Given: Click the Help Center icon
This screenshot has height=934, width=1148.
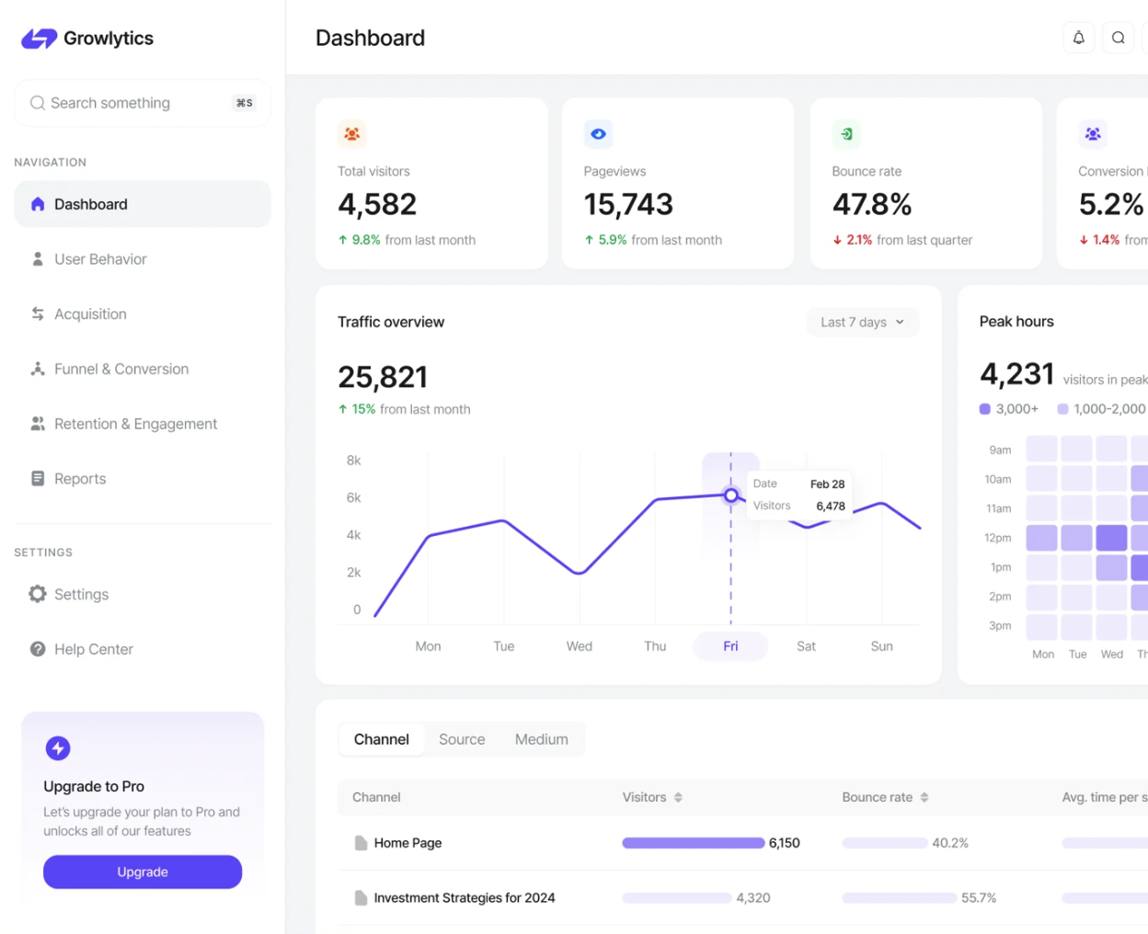Looking at the screenshot, I should (x=38, y=649).
